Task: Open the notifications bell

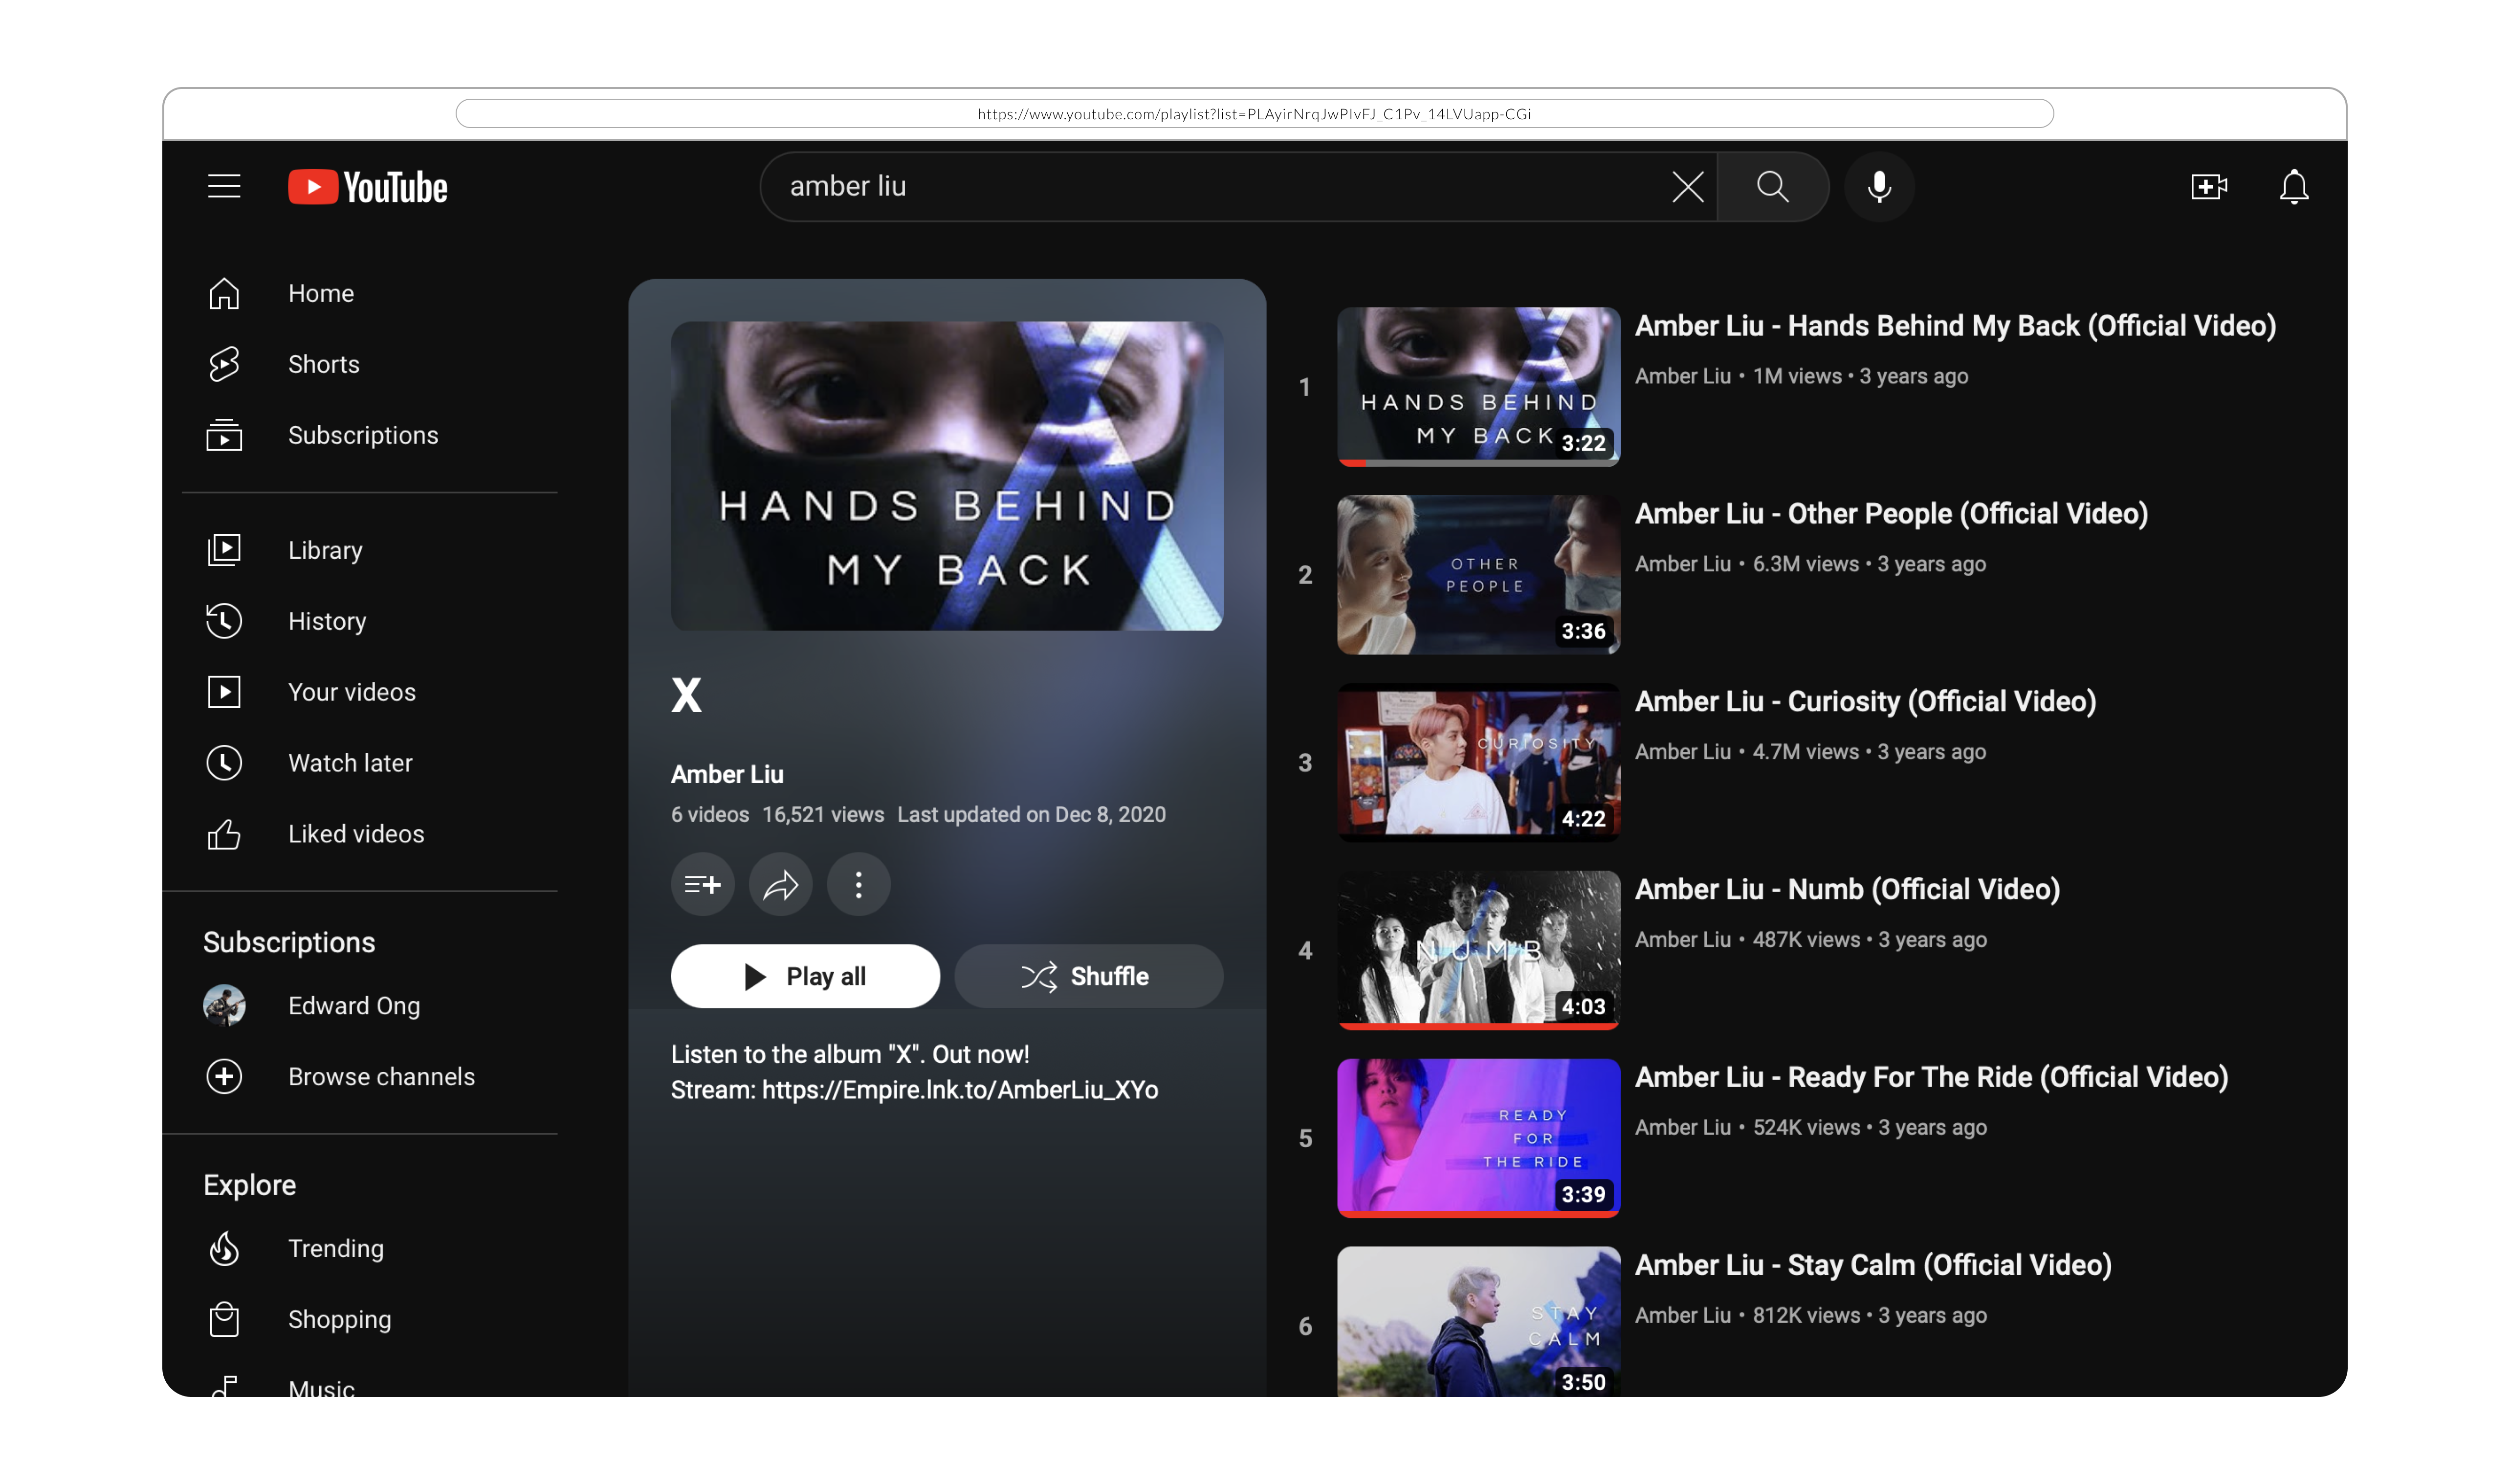Action: click(x=2293, y=186)
